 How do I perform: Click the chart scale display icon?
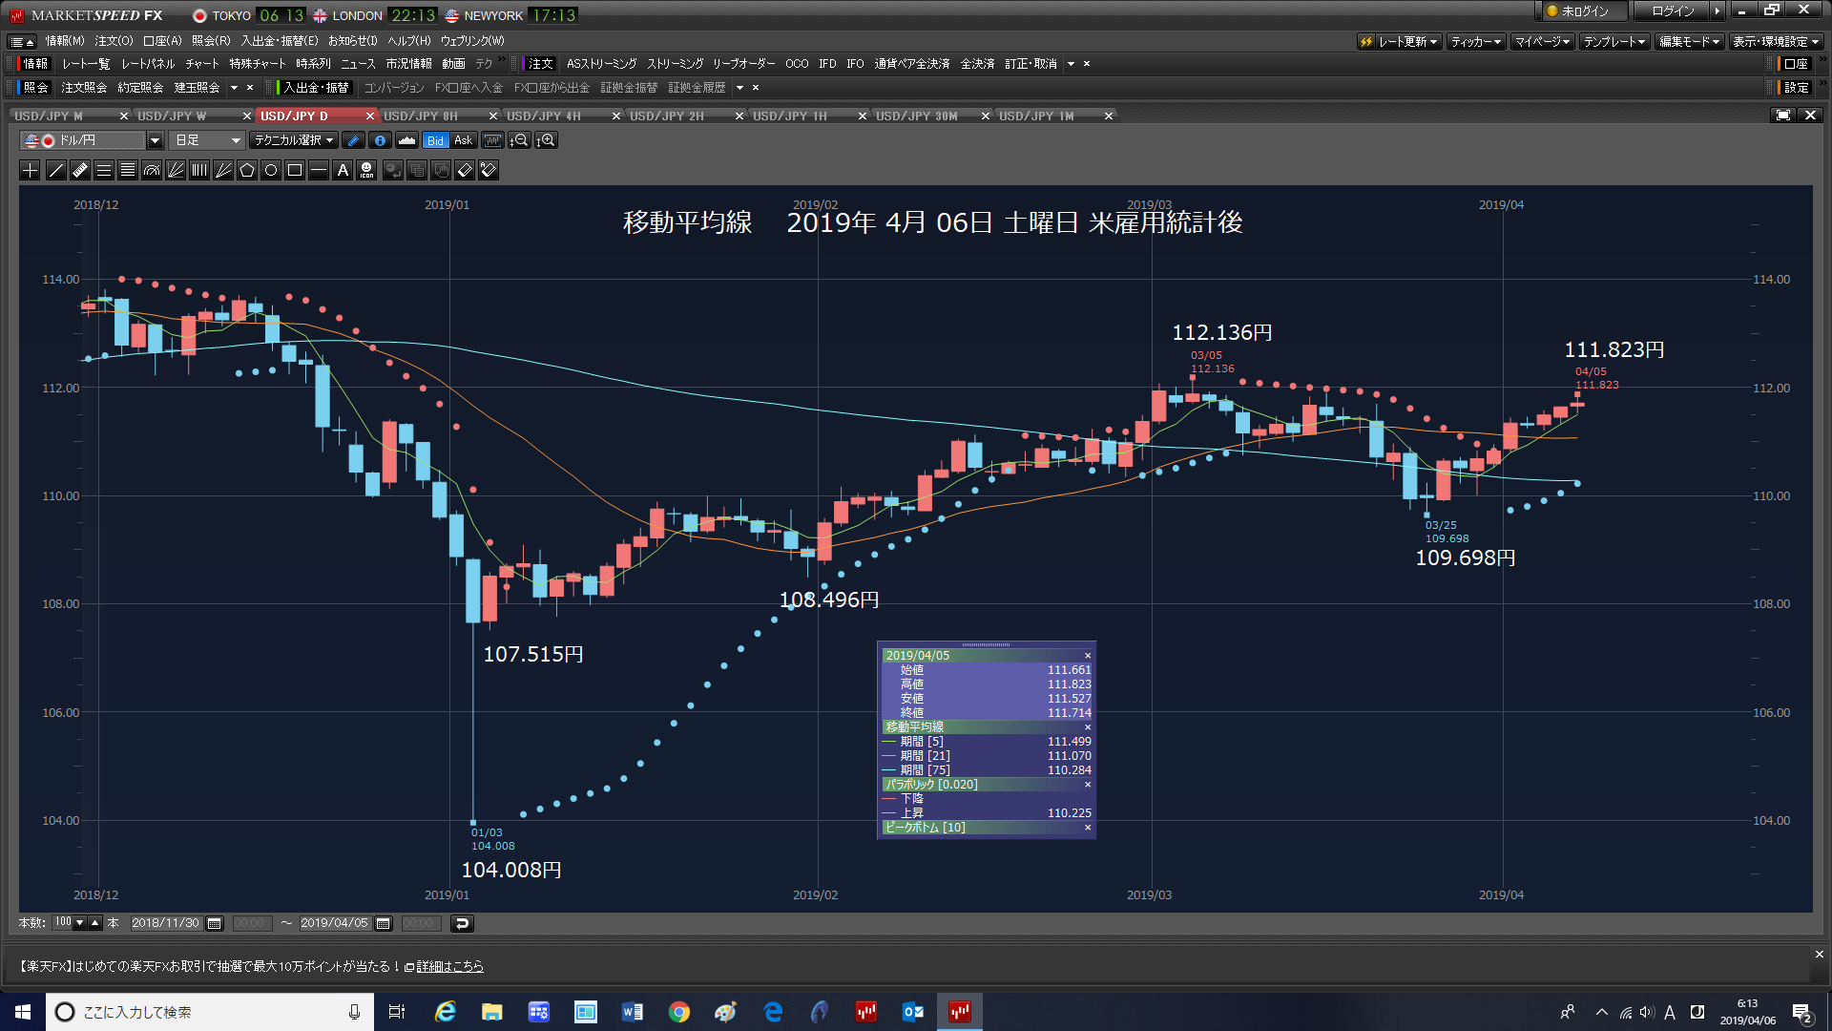[x=492, y=140]
